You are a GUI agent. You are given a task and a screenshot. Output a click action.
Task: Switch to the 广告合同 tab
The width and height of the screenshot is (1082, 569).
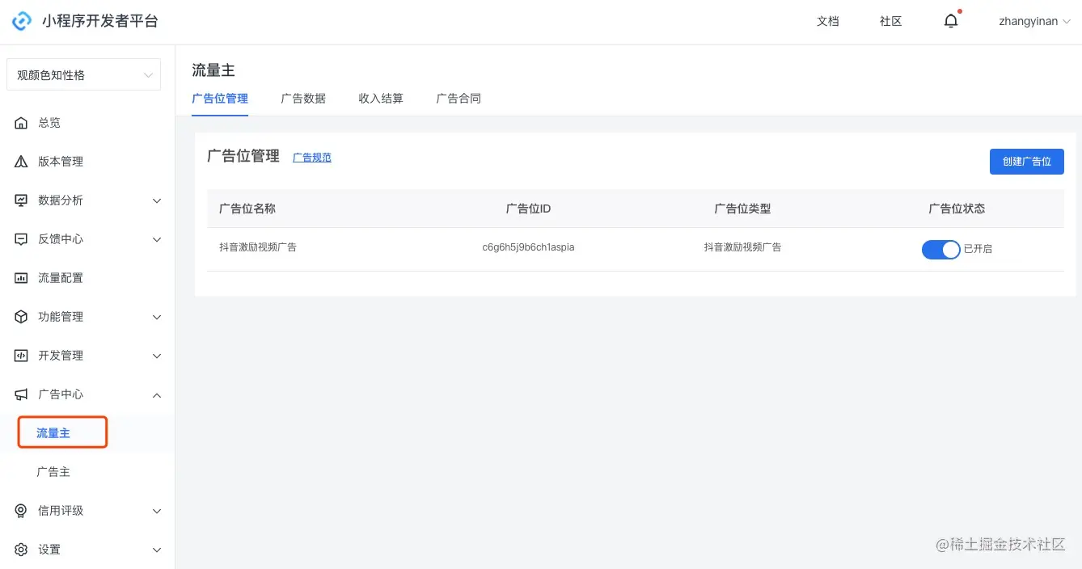coord(459,99)
